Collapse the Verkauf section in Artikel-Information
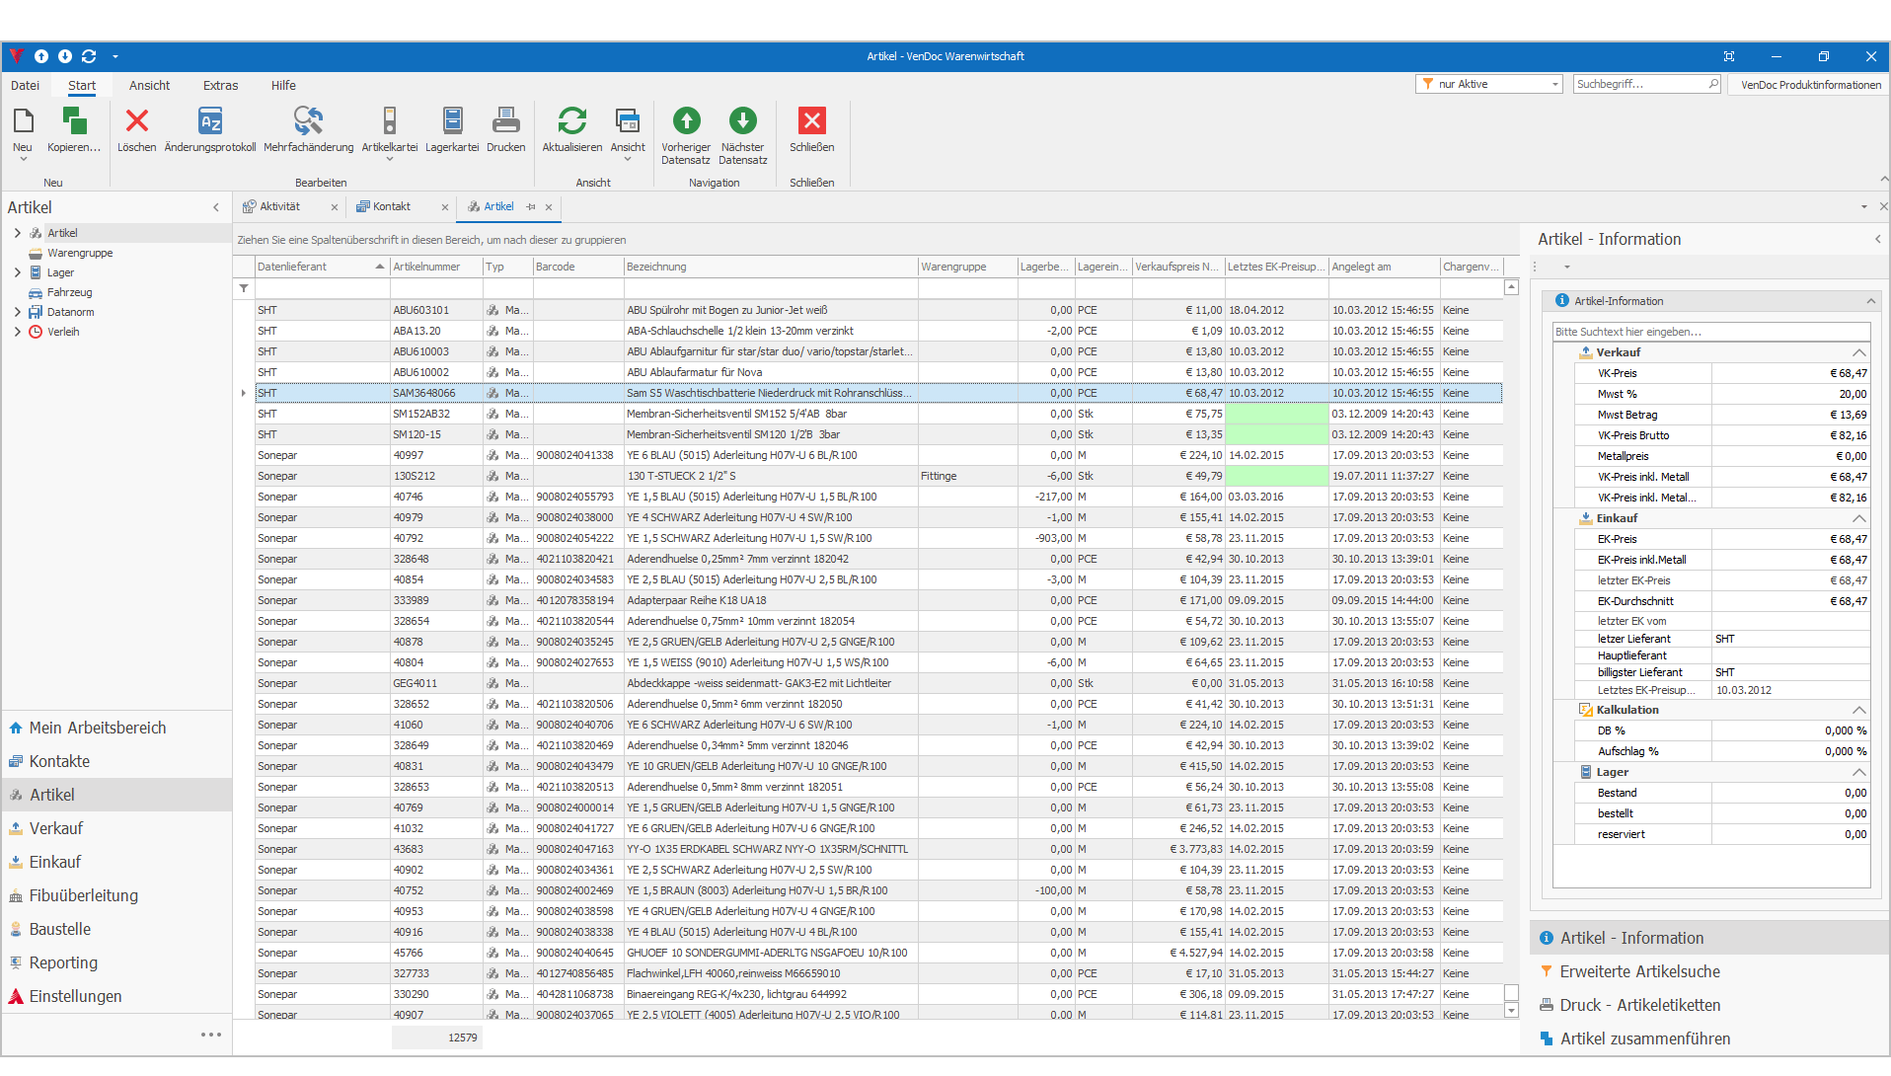Screen dimensions: 1891x1076 coord(1859,351)
